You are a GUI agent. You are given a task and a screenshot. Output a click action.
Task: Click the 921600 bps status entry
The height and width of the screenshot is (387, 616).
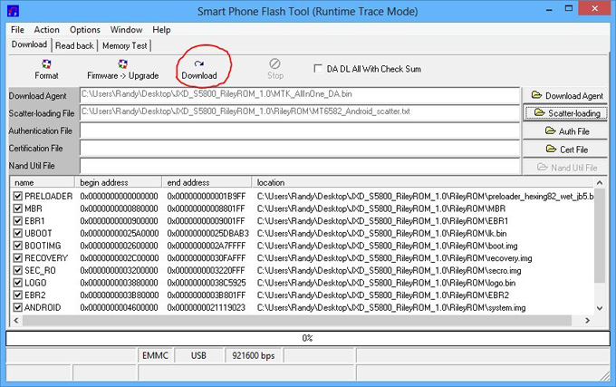click(254, 355)
